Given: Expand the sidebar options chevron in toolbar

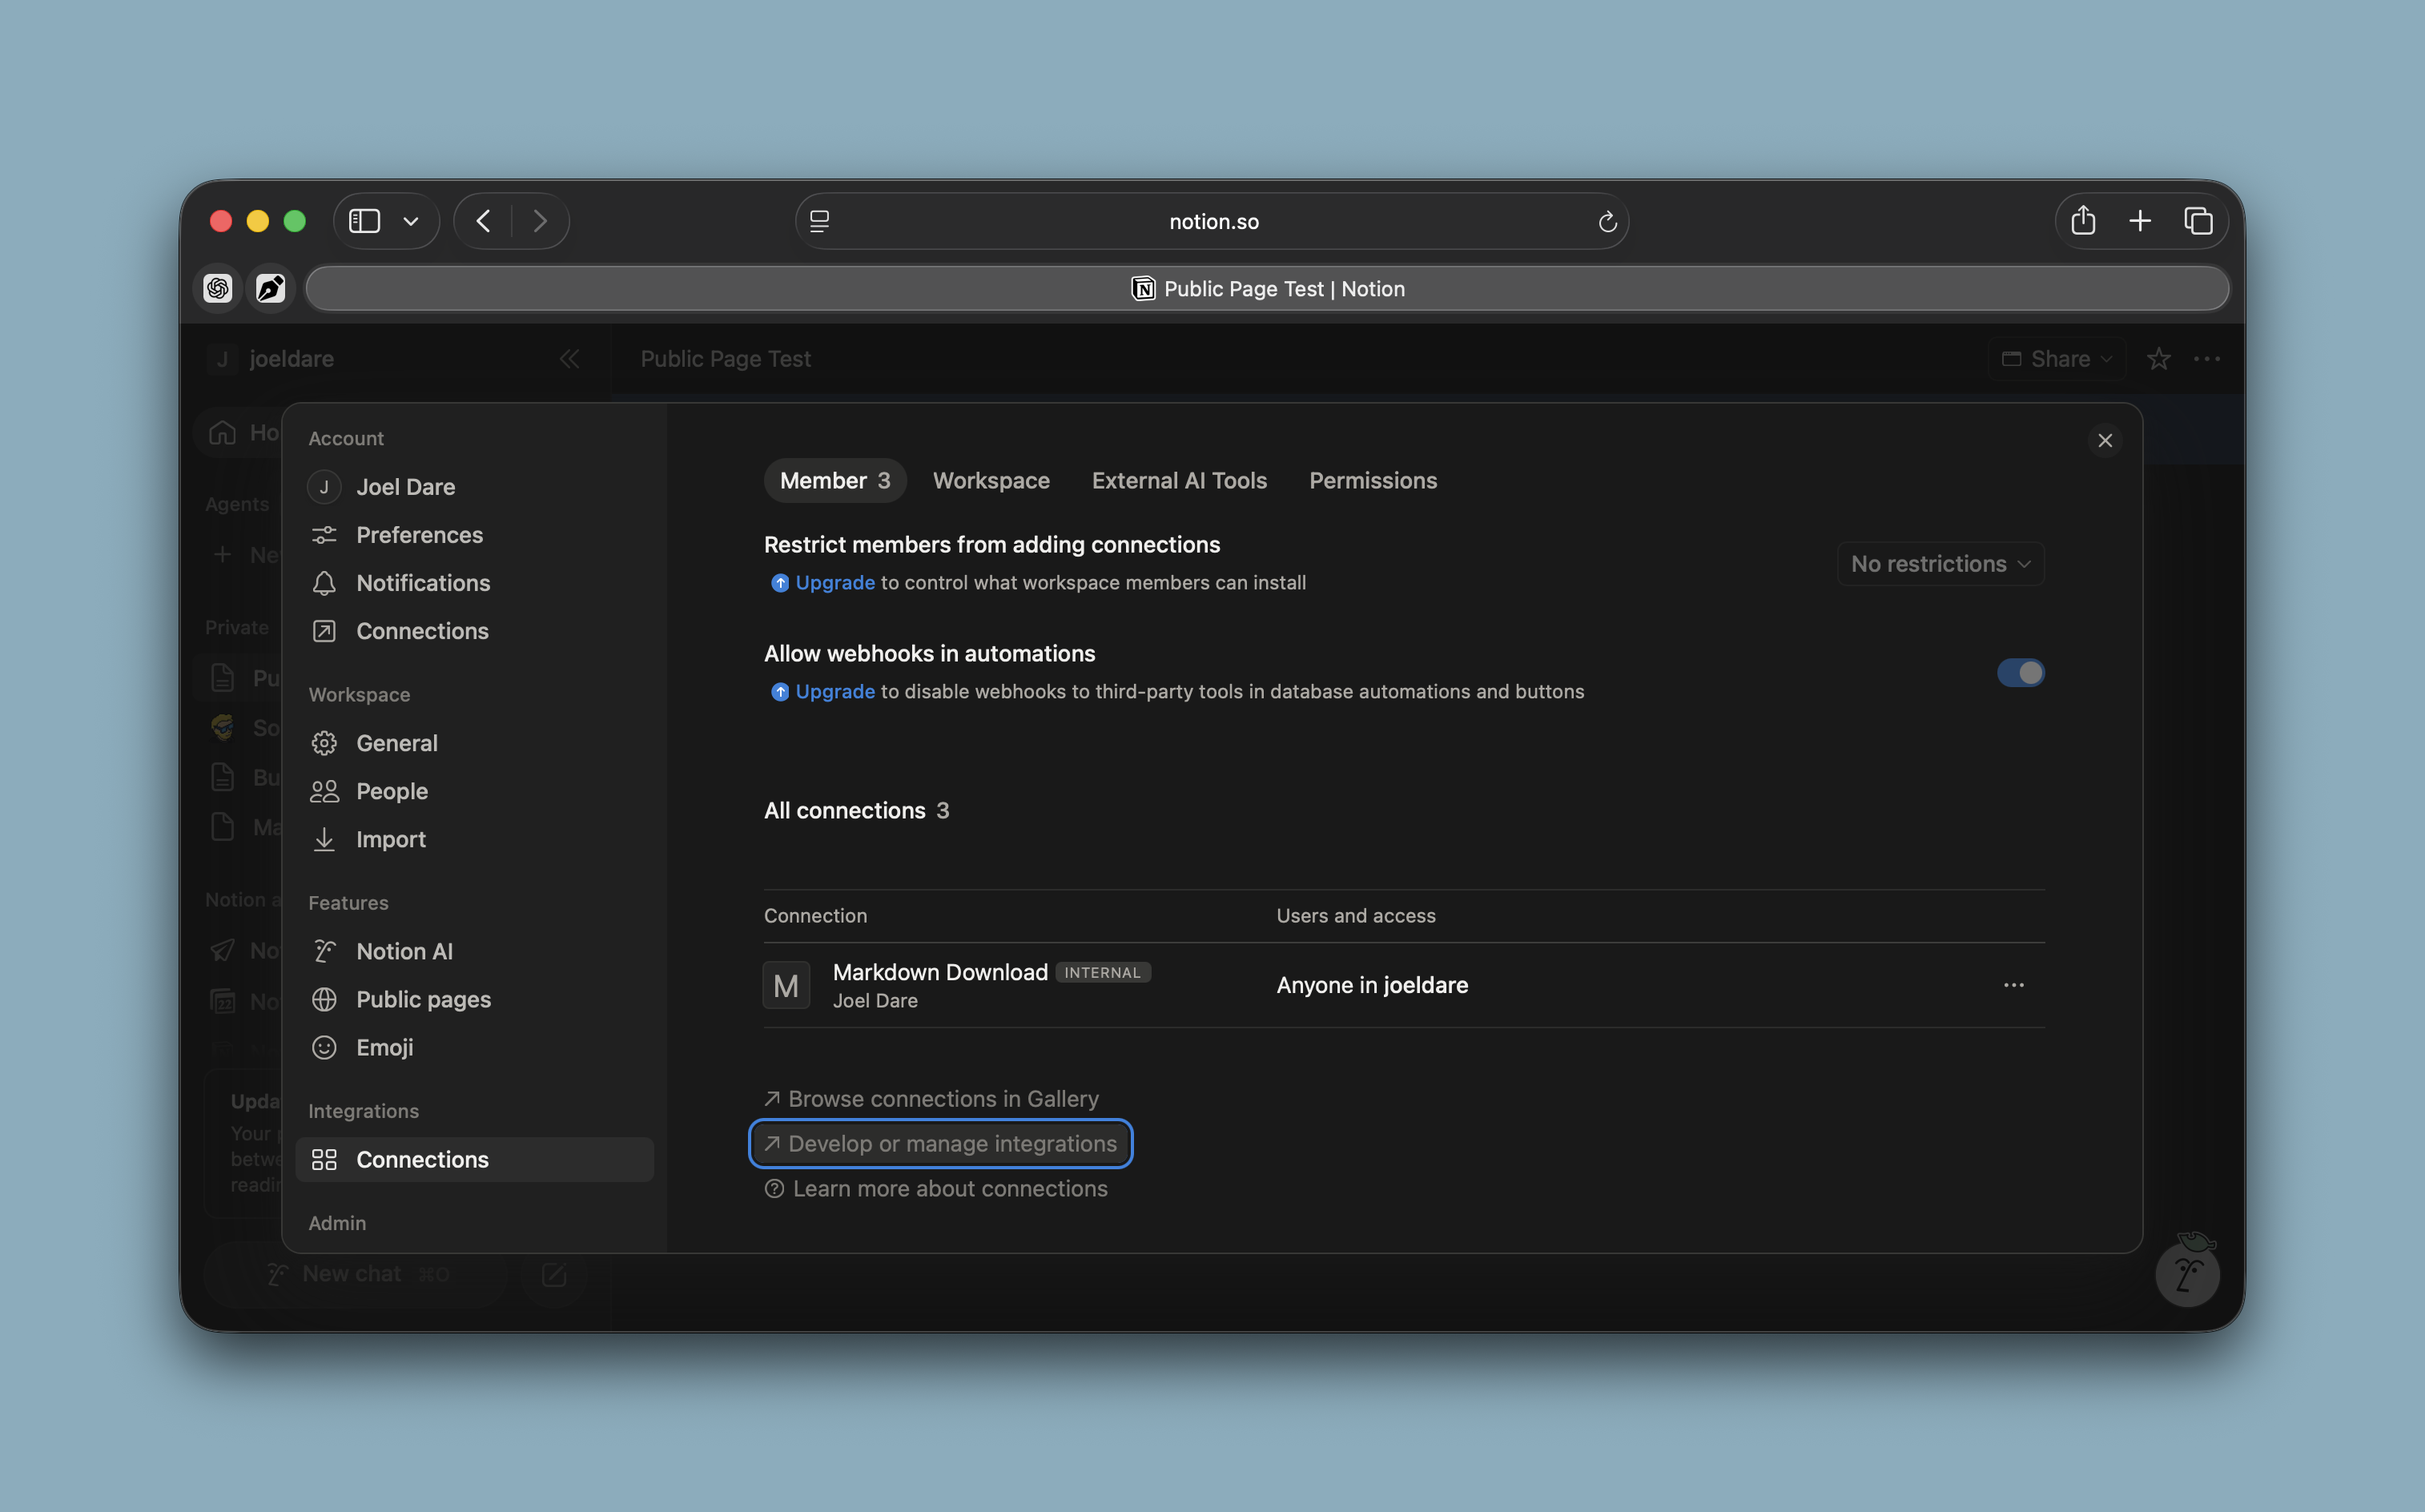Looking at the screenshot, I should point(410,221).
